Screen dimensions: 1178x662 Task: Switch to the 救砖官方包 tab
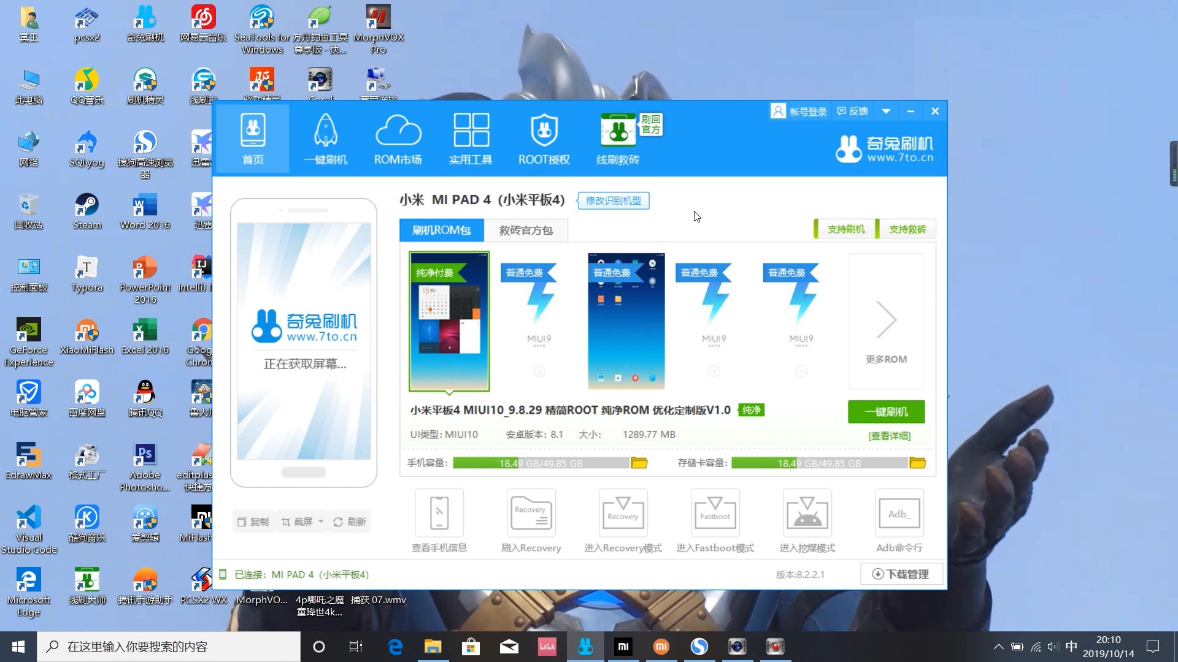click(x=526, y=230)
